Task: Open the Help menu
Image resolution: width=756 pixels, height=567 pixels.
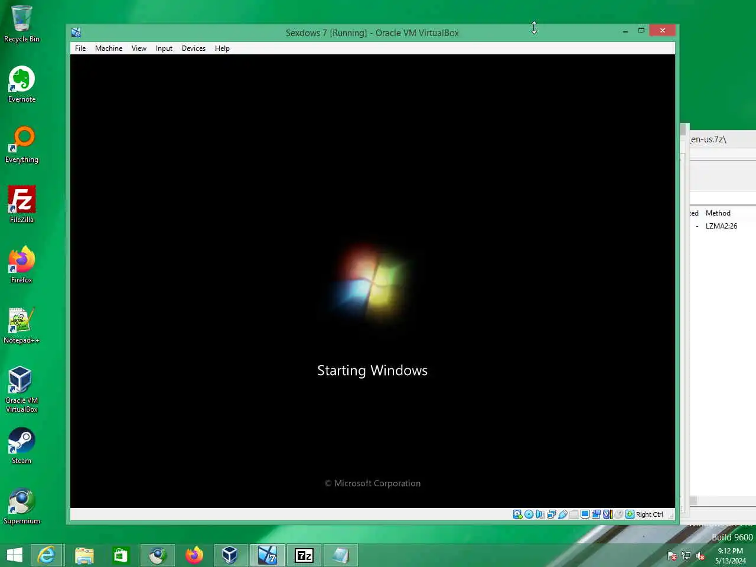Action: coord(222,48)
